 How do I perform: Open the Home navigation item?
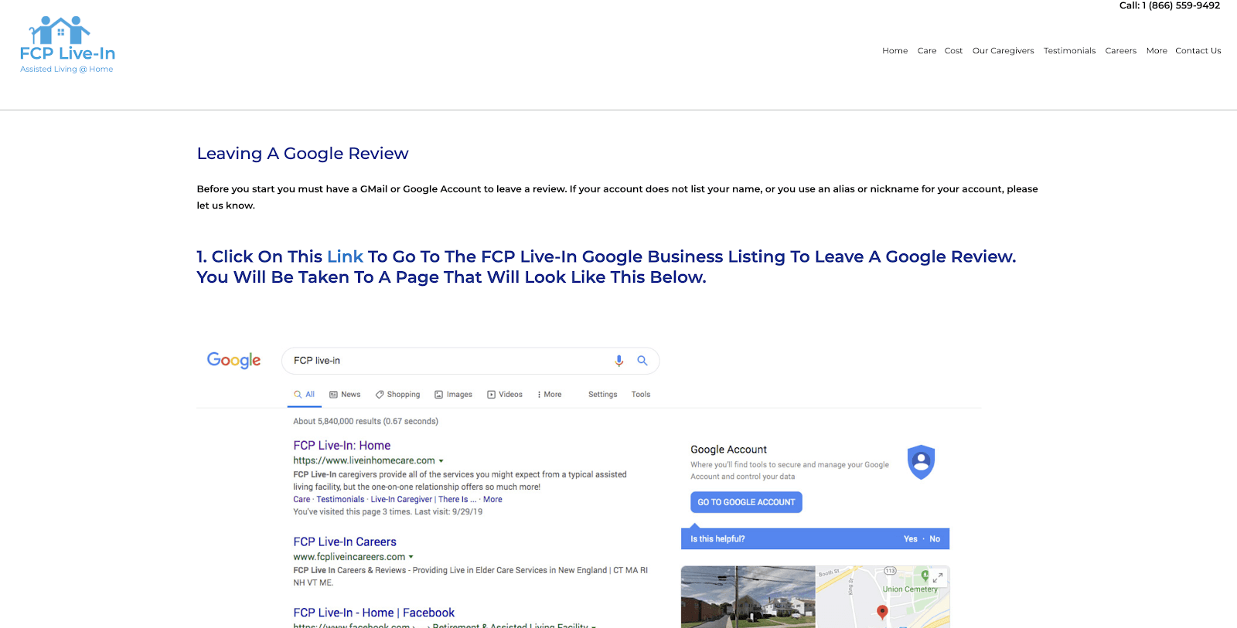coord(895,51)
